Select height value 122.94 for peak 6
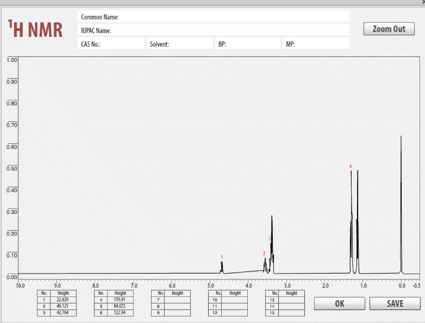 [x=120, y=311]
